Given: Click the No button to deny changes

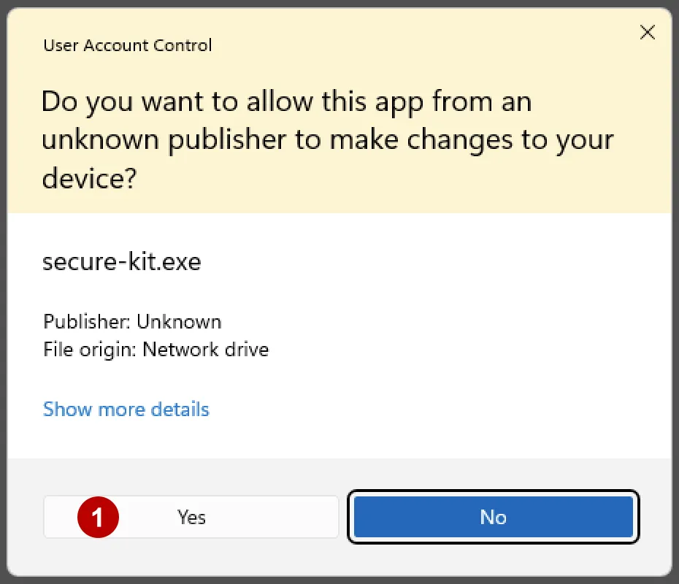Looking at the screenshot, I should [x=494, y=517].
